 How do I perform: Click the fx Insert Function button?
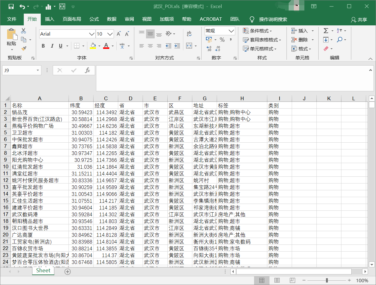pyautogui.click(x=87, y=70)
